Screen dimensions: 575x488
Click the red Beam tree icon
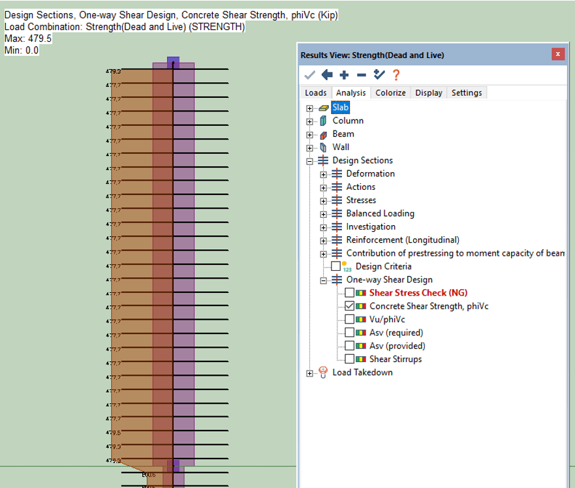click(323, 134)
